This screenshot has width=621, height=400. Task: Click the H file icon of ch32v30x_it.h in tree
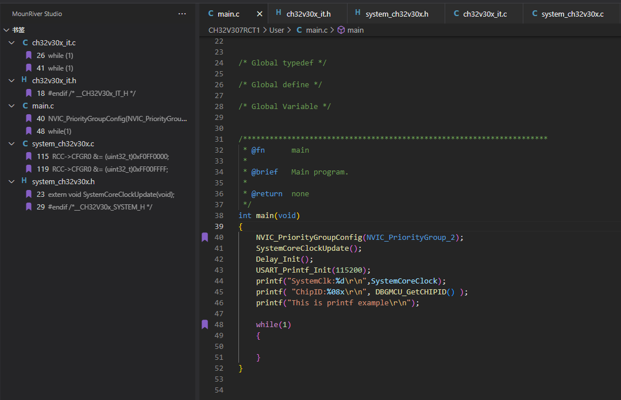[24, 80]
